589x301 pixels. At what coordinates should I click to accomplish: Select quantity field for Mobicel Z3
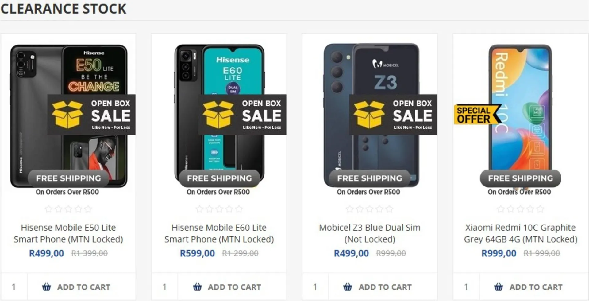(x=315, y=287)
